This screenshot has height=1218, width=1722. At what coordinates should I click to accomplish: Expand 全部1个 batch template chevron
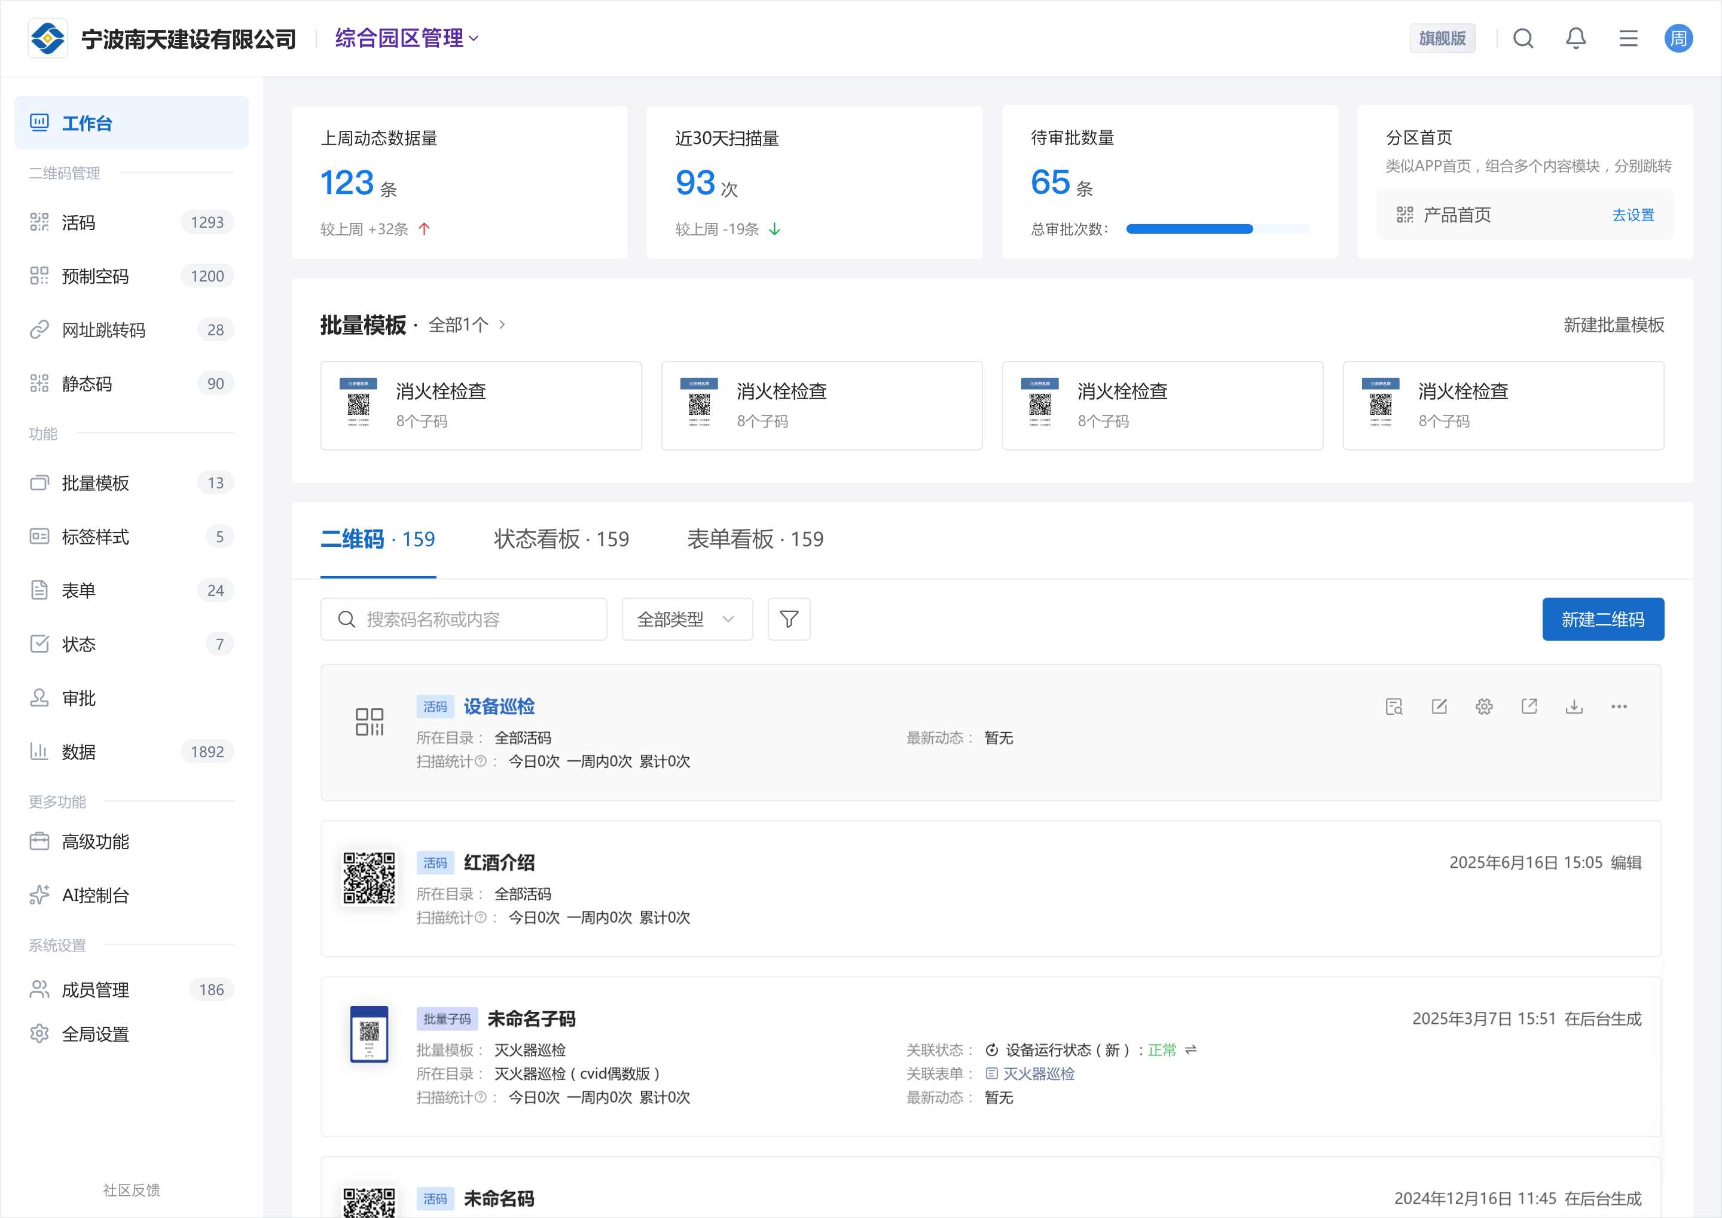(x=502, y=325)
